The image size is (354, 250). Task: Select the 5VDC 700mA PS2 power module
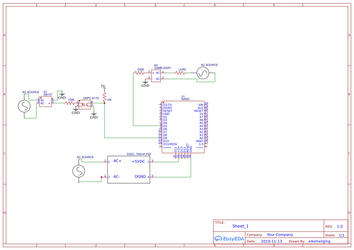[129, 169]
